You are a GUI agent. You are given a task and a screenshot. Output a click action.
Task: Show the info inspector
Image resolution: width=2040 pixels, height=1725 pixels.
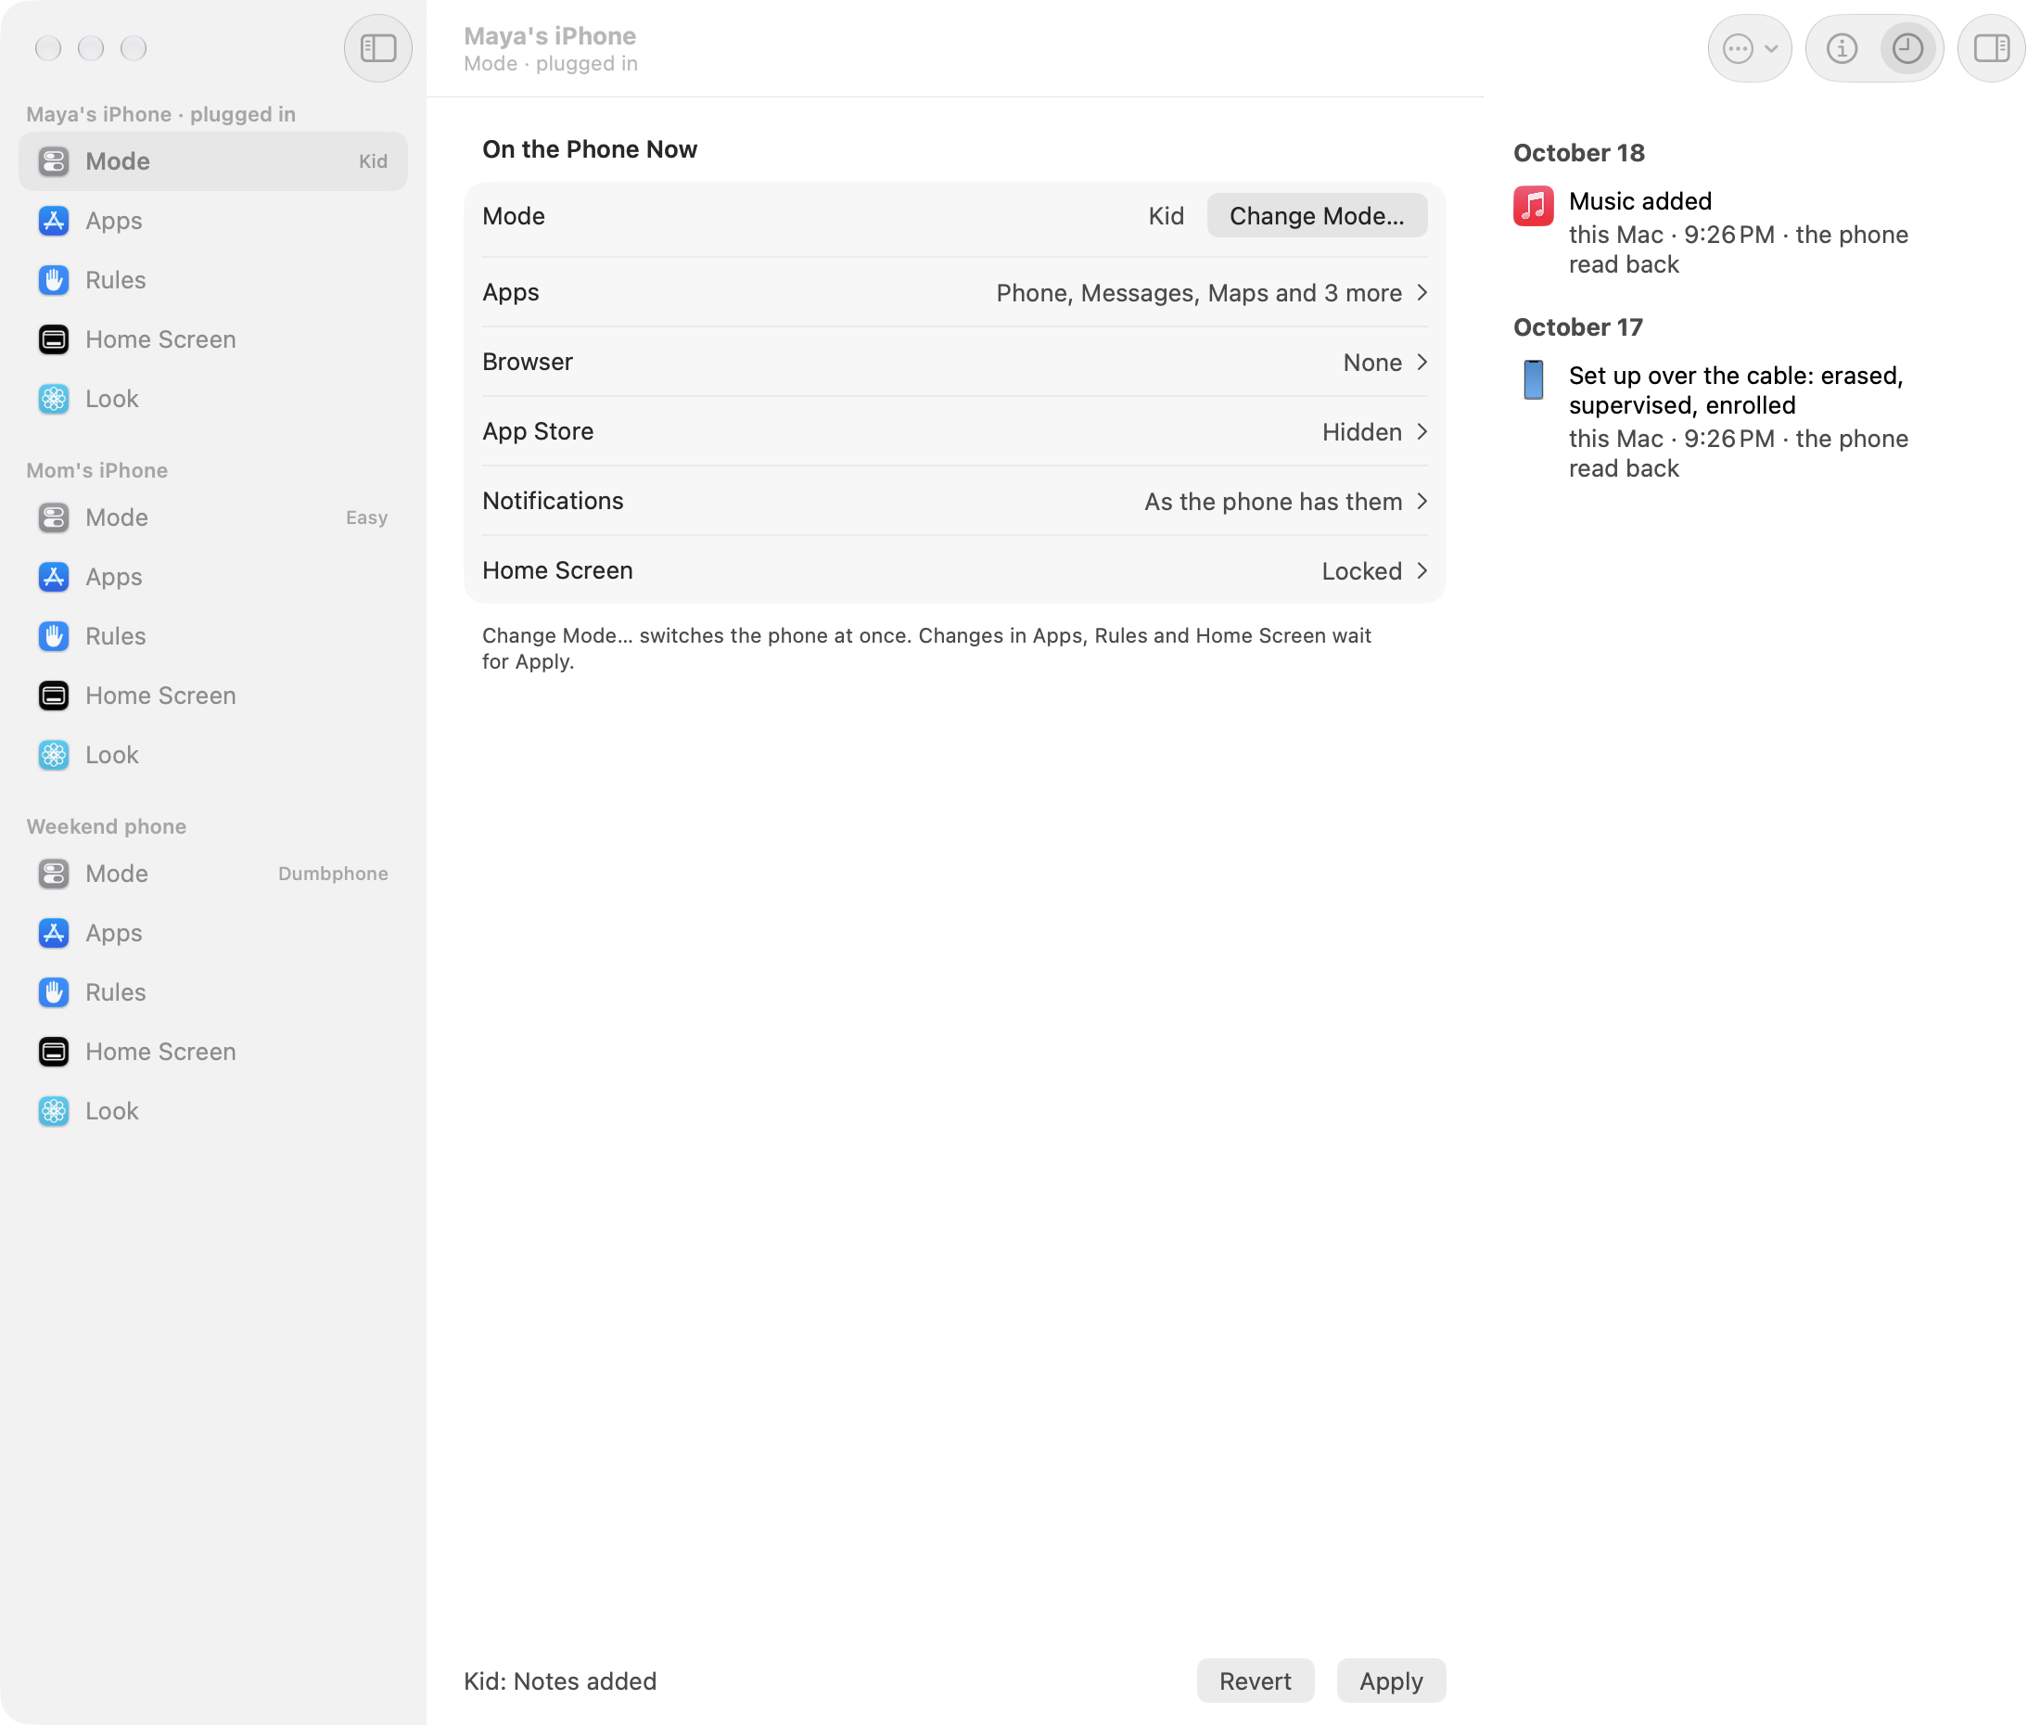click(x=1841, y=48)
